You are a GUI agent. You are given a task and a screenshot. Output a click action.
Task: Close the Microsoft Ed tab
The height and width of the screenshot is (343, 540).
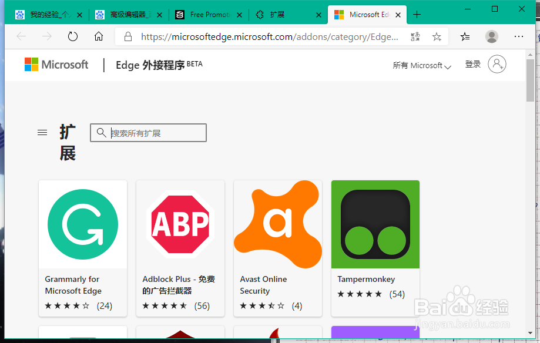(398, 15)
